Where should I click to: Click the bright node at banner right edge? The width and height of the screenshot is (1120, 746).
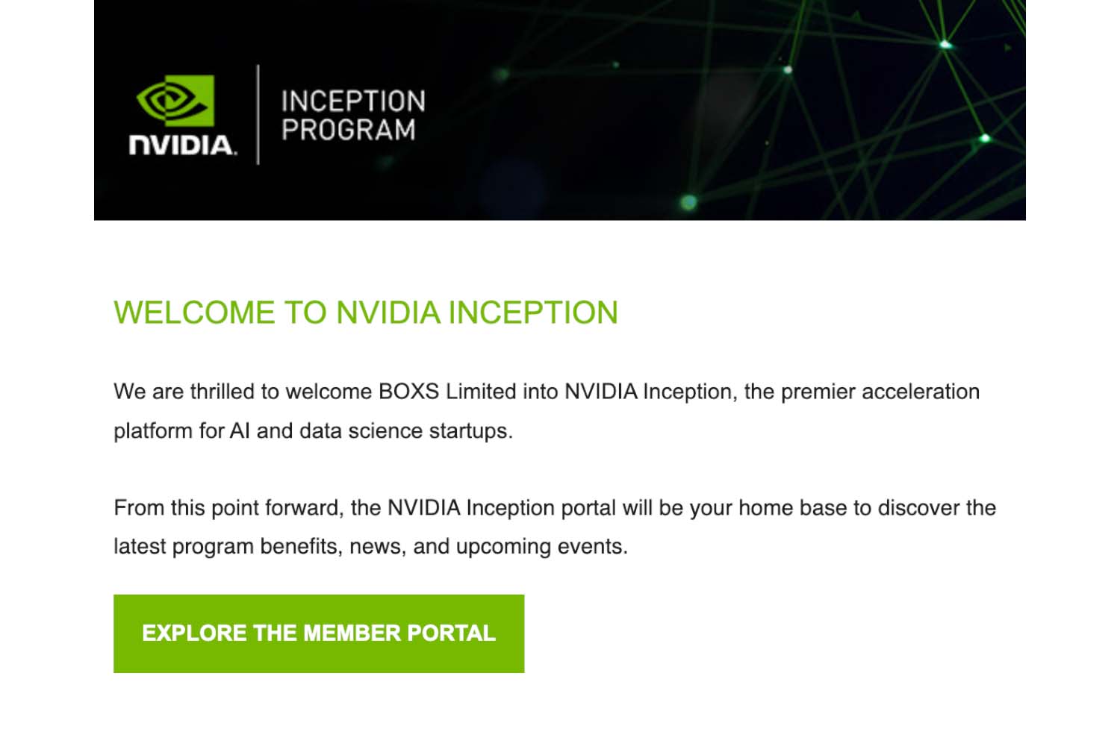[985, 138]
